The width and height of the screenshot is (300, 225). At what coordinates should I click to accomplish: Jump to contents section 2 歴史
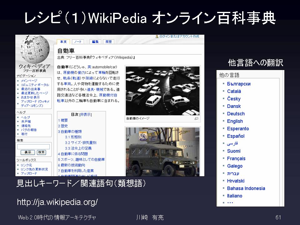[63, 126]
